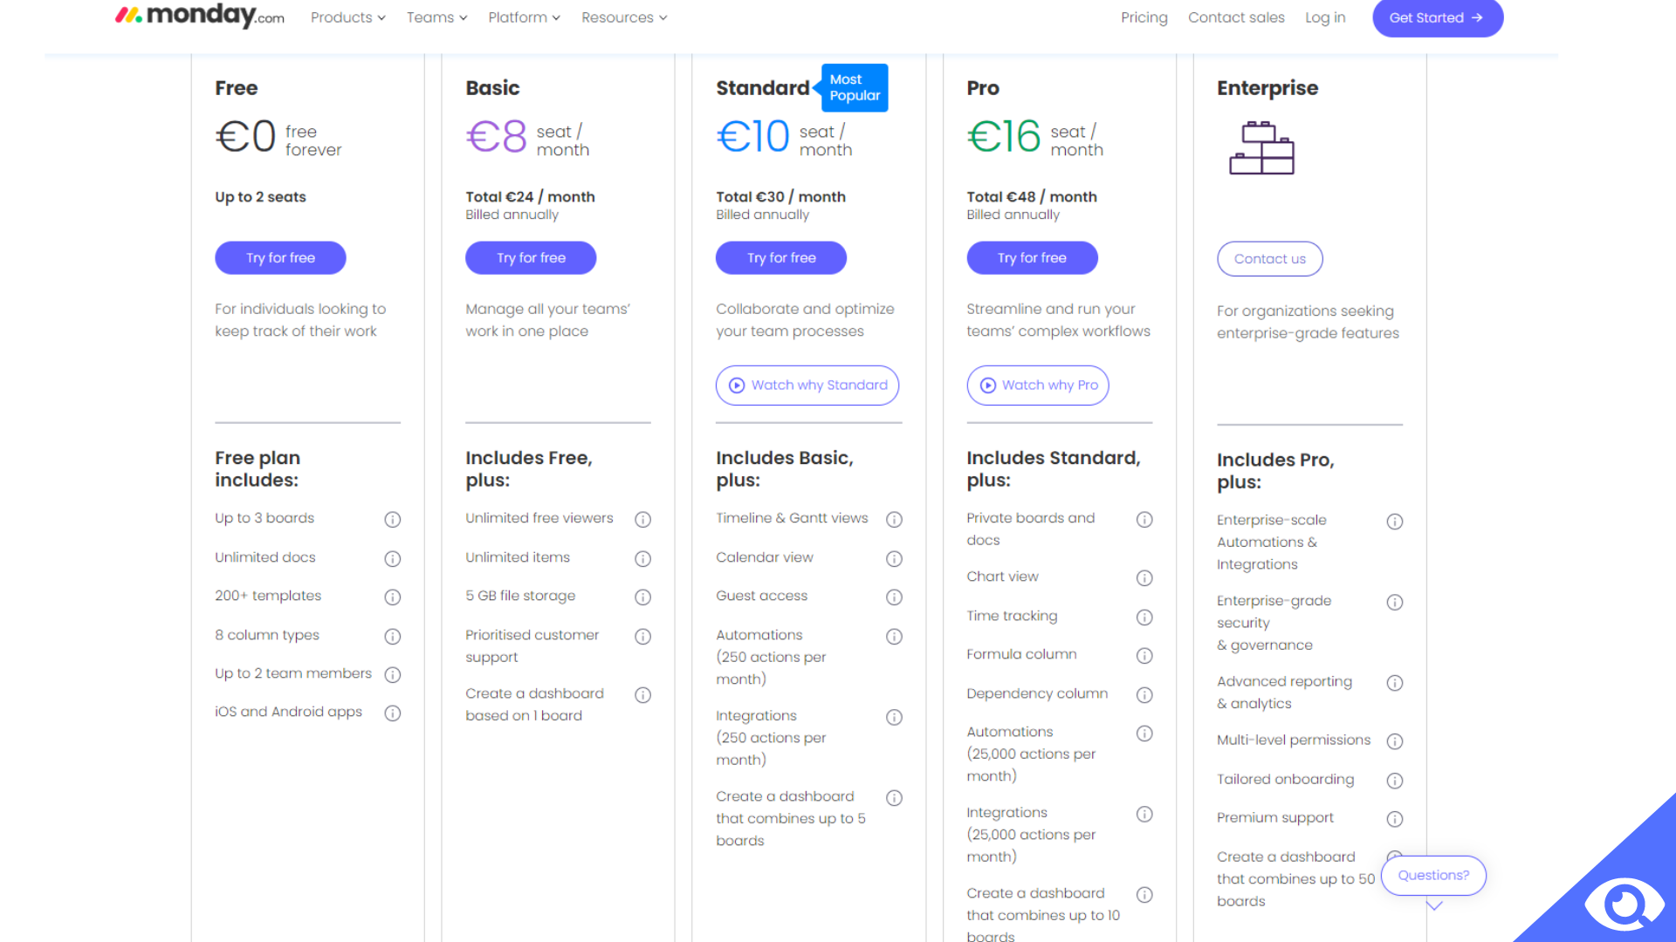Click 'Try for free' under the Basic plan

(530, 257)
